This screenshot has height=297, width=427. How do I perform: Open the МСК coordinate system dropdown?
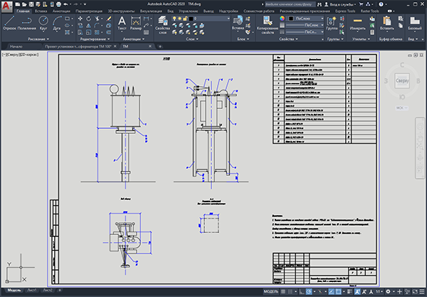(x=401, y=108)
